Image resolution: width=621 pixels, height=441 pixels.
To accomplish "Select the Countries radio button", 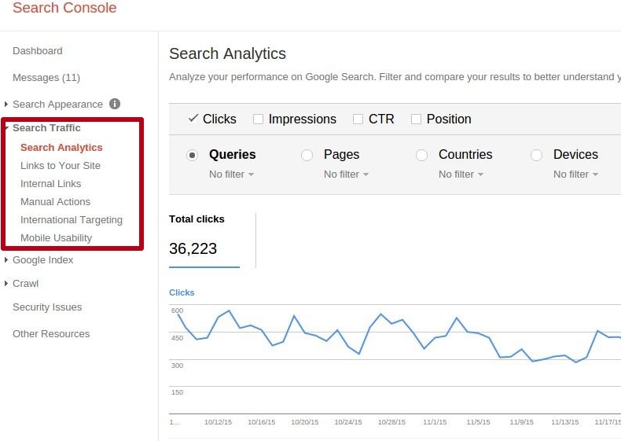I will [x=422, y=155].
